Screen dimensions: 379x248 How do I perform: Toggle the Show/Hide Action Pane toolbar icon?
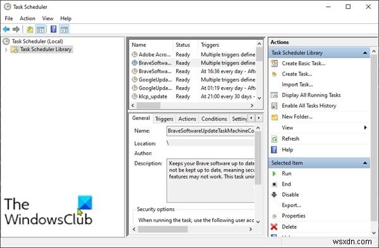click(x=64, y=30)
